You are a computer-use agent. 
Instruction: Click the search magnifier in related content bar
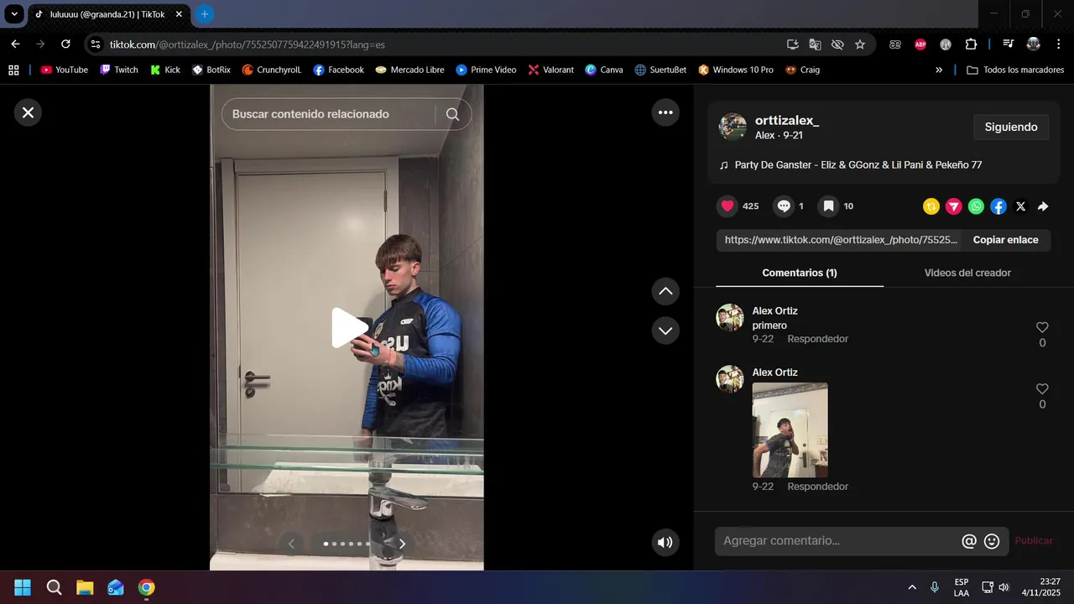tap(453, 114)
